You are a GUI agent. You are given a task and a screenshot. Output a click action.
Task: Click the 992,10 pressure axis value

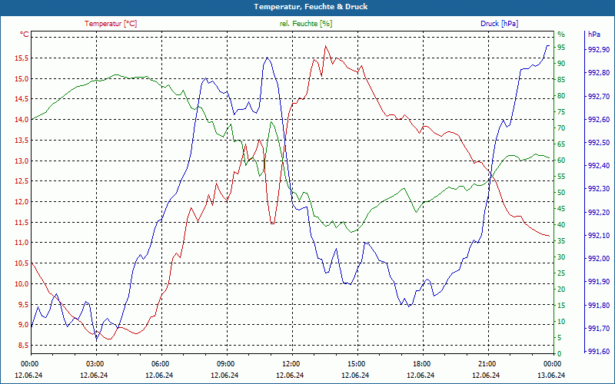pos(599,236)
